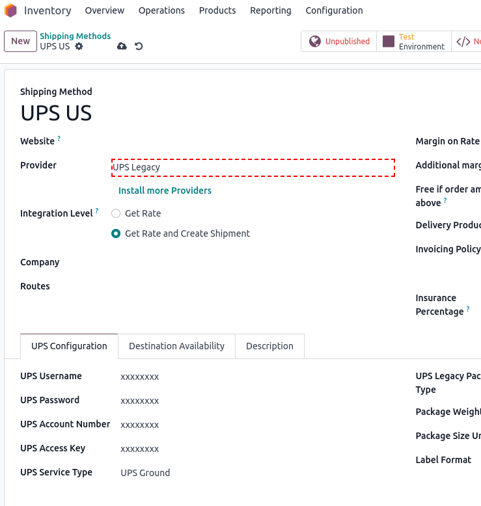This screenshot has height=506, width=481.
Task: Toggle the Test Environment button
Action: [x=414, y=42]
